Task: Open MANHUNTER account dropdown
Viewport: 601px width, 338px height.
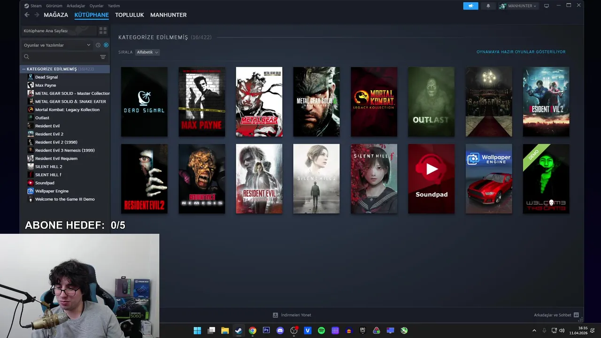Action: tap(518, 6)
